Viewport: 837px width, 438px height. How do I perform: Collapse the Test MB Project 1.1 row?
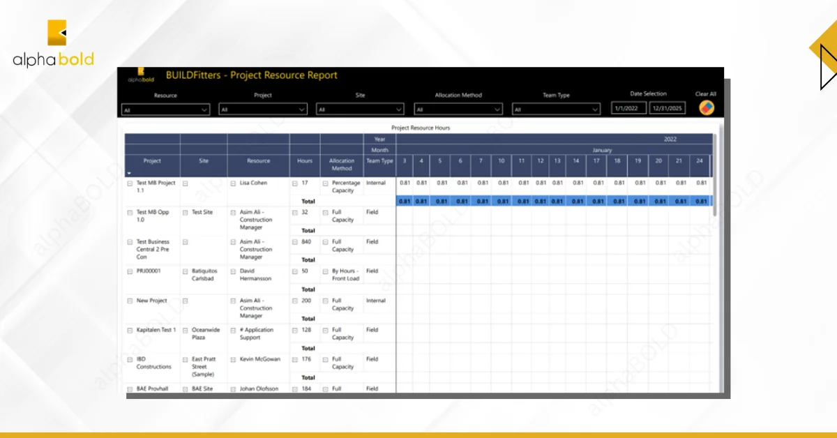click(130, 183)
